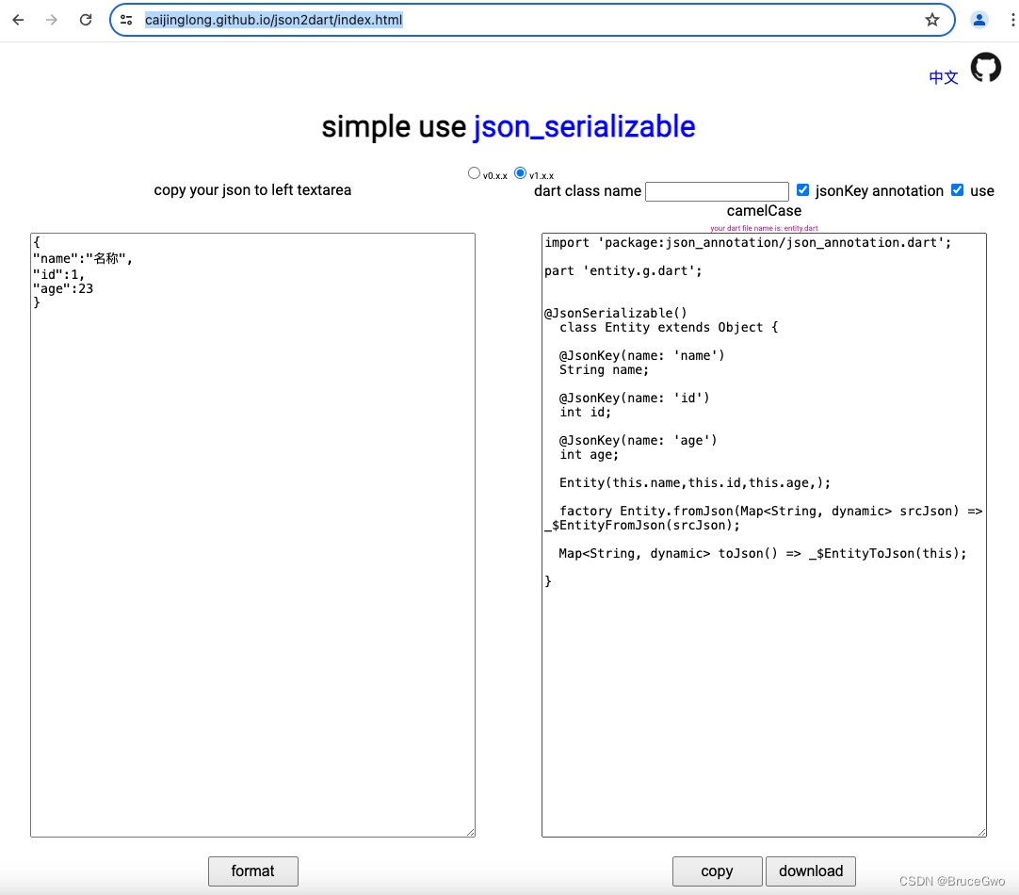Click the "copy your json to left textarea" label
Screen dimensions: 1019x895
tap(252, 189)
